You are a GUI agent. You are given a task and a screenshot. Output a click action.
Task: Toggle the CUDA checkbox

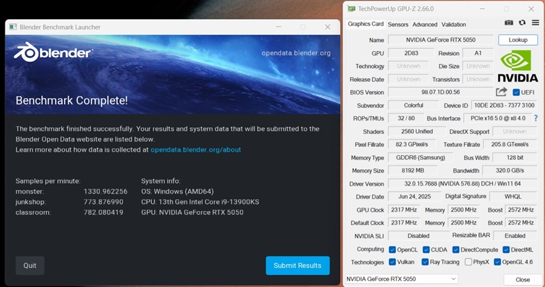pyautogui.click(x=426, y=250)
